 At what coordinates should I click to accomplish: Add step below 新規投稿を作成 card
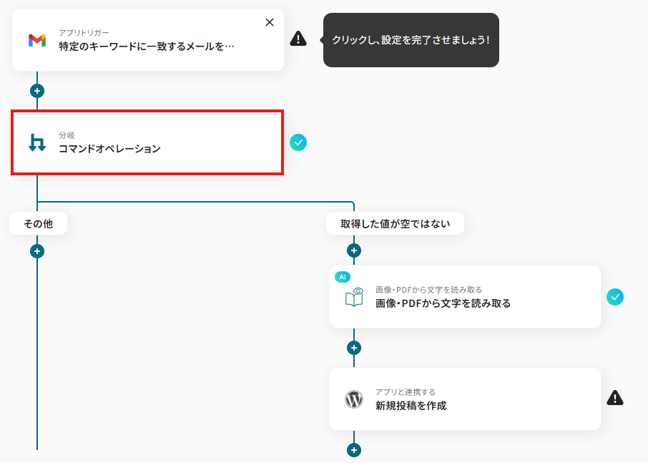(354, 450)
